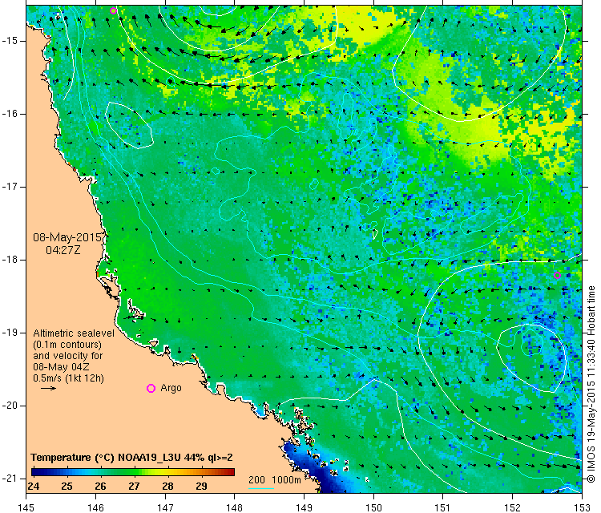Click the time label 04:27Z
Screen dimensions: 601x513
(x=63, y=250)
